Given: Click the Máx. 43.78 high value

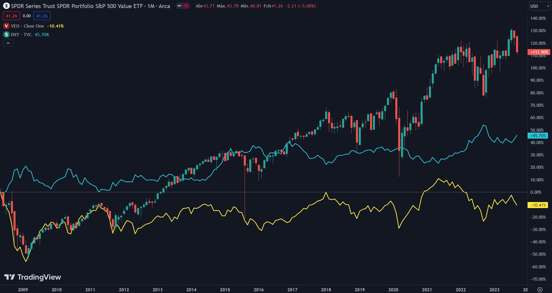Looking at the screenshot, I should (x=228, y=6).
